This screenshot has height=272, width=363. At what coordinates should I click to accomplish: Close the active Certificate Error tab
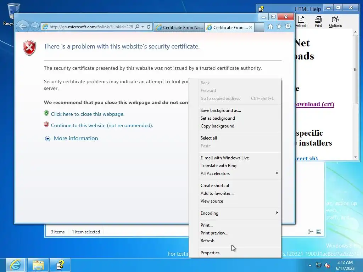[x=251, y=27]
